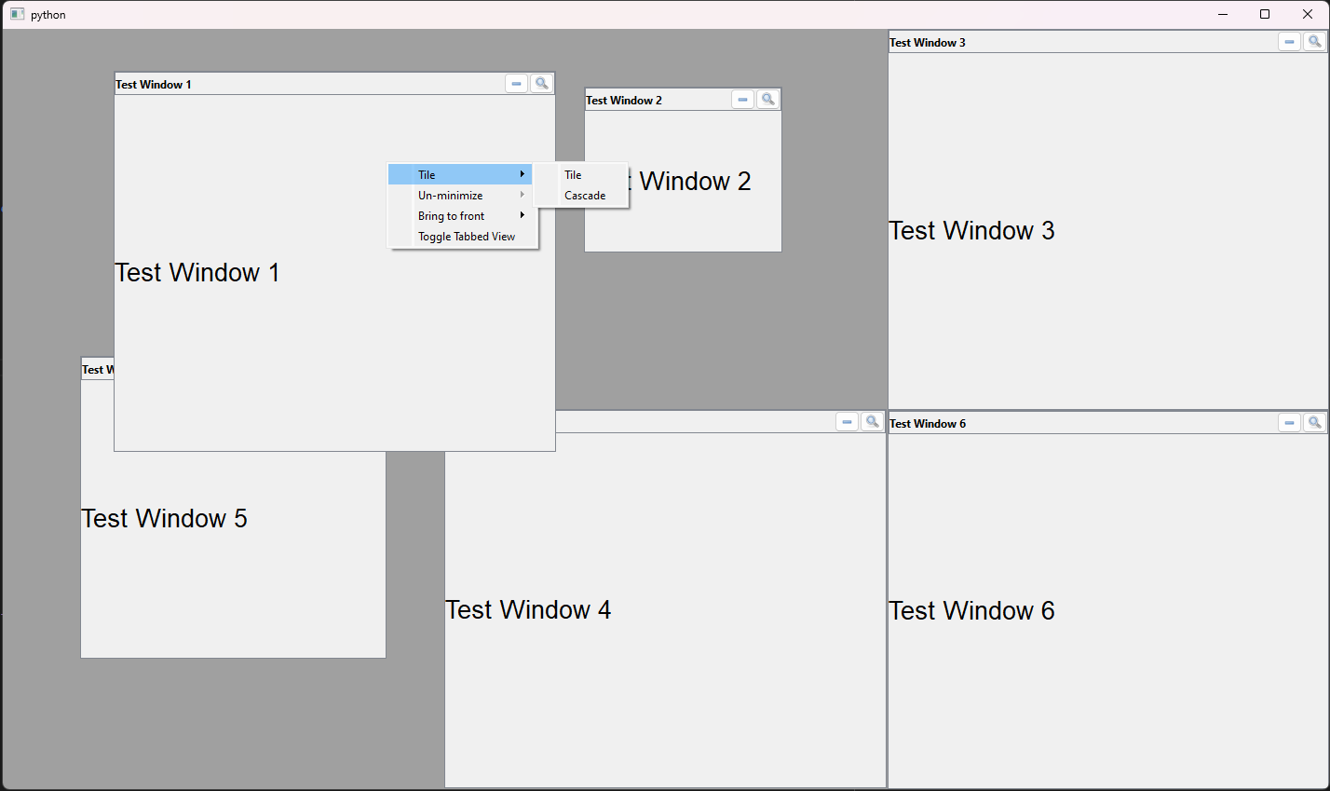Toggle Tabbed View from the context menu
Viewport: 1330px width, 791px height.
point(466,237)
